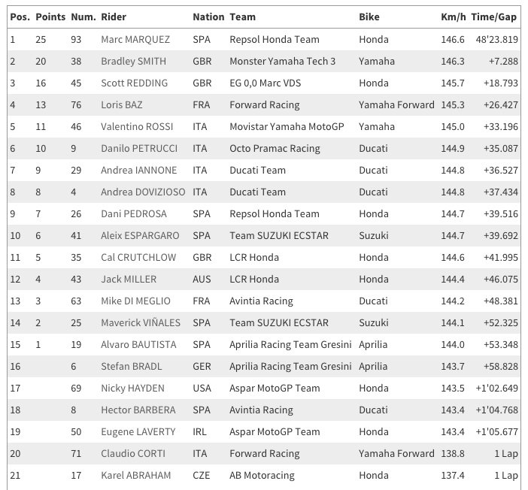Click Claudio CORTI rider name

coord(133,453)
